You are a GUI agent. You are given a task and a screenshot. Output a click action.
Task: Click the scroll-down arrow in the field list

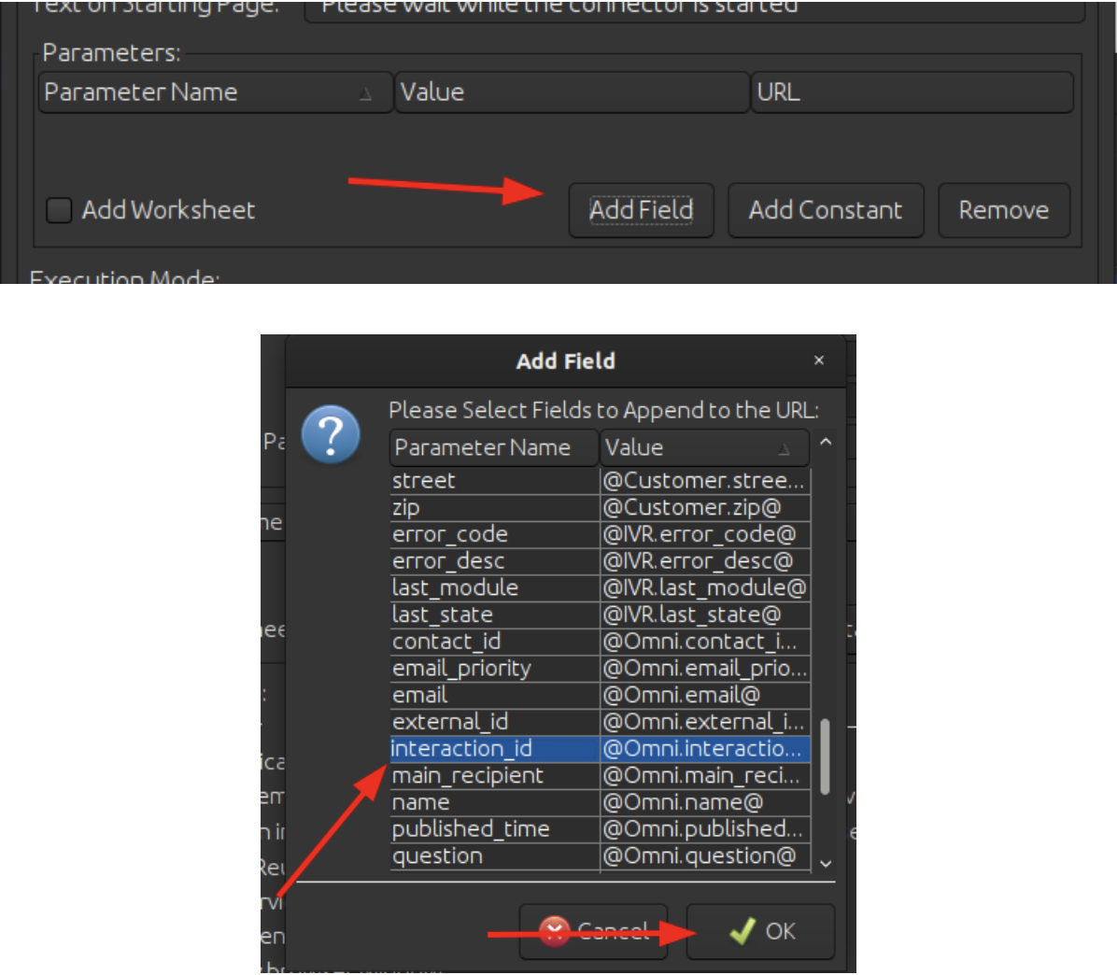[826, 863]
